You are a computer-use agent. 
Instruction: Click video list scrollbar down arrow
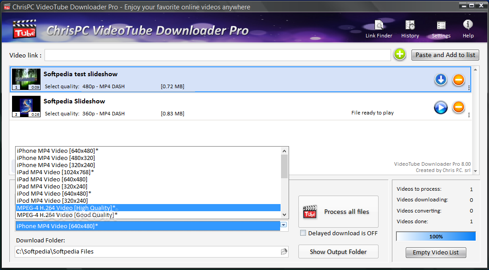tap(475, 171)
